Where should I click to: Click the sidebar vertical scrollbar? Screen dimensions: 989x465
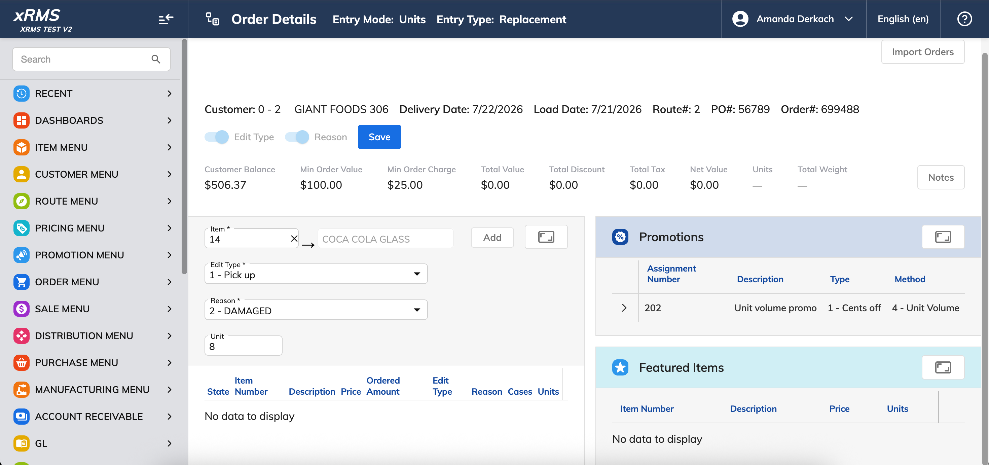[184, 157]
